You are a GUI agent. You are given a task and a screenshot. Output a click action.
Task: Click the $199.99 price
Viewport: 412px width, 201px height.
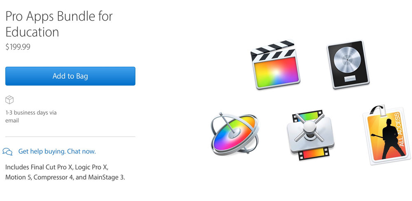(18, 47)
